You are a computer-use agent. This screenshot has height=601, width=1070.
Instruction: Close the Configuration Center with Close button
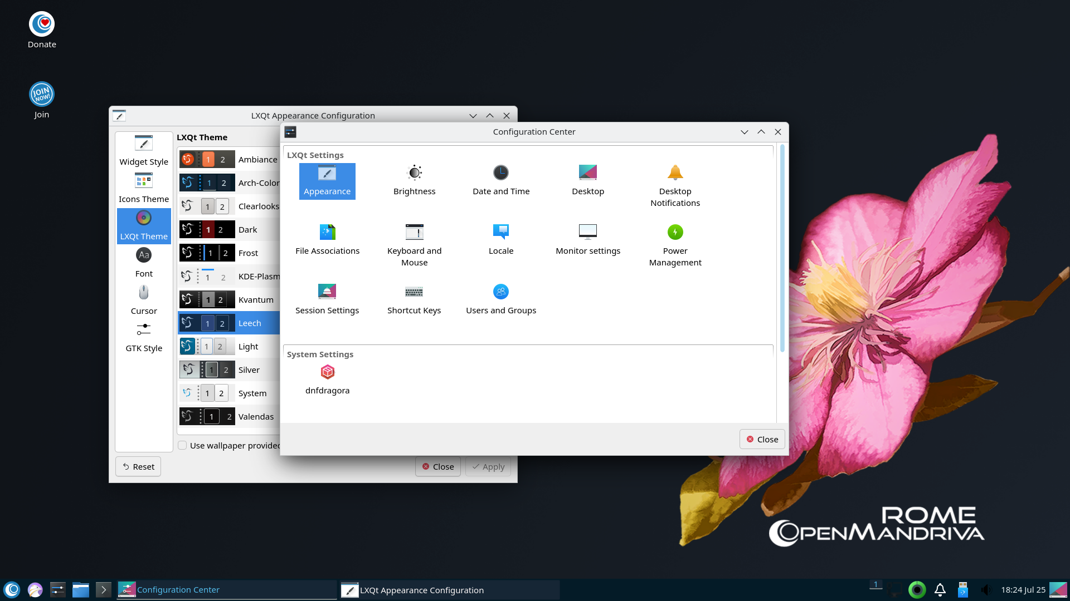[x=762, y=439]
